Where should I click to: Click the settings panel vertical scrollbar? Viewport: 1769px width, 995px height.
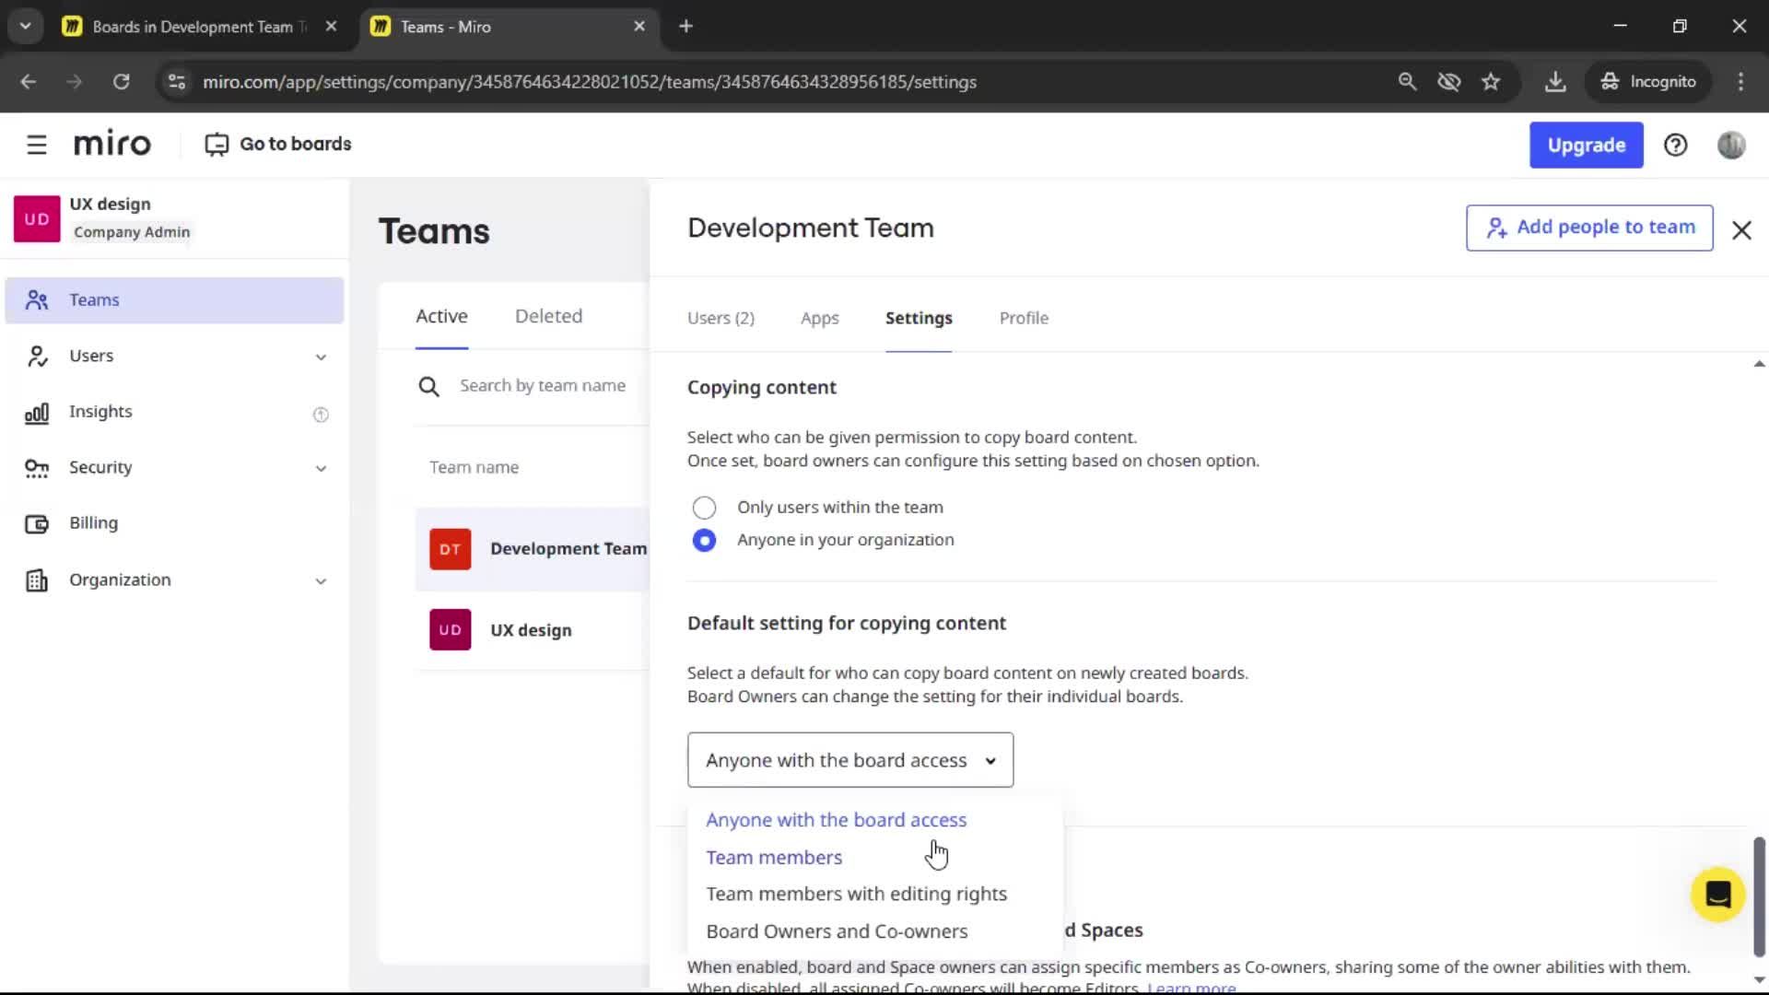1759,895
